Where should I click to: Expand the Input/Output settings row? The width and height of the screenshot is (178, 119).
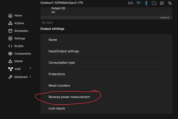pos(64,51)
